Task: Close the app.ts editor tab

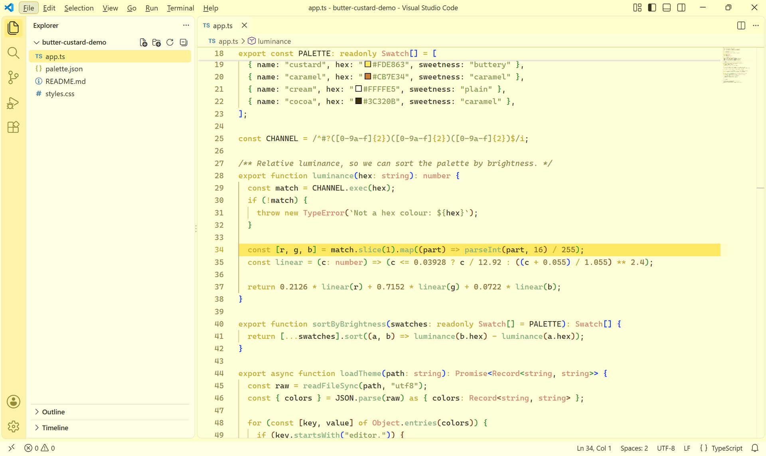Action: [x=245, y=26]
